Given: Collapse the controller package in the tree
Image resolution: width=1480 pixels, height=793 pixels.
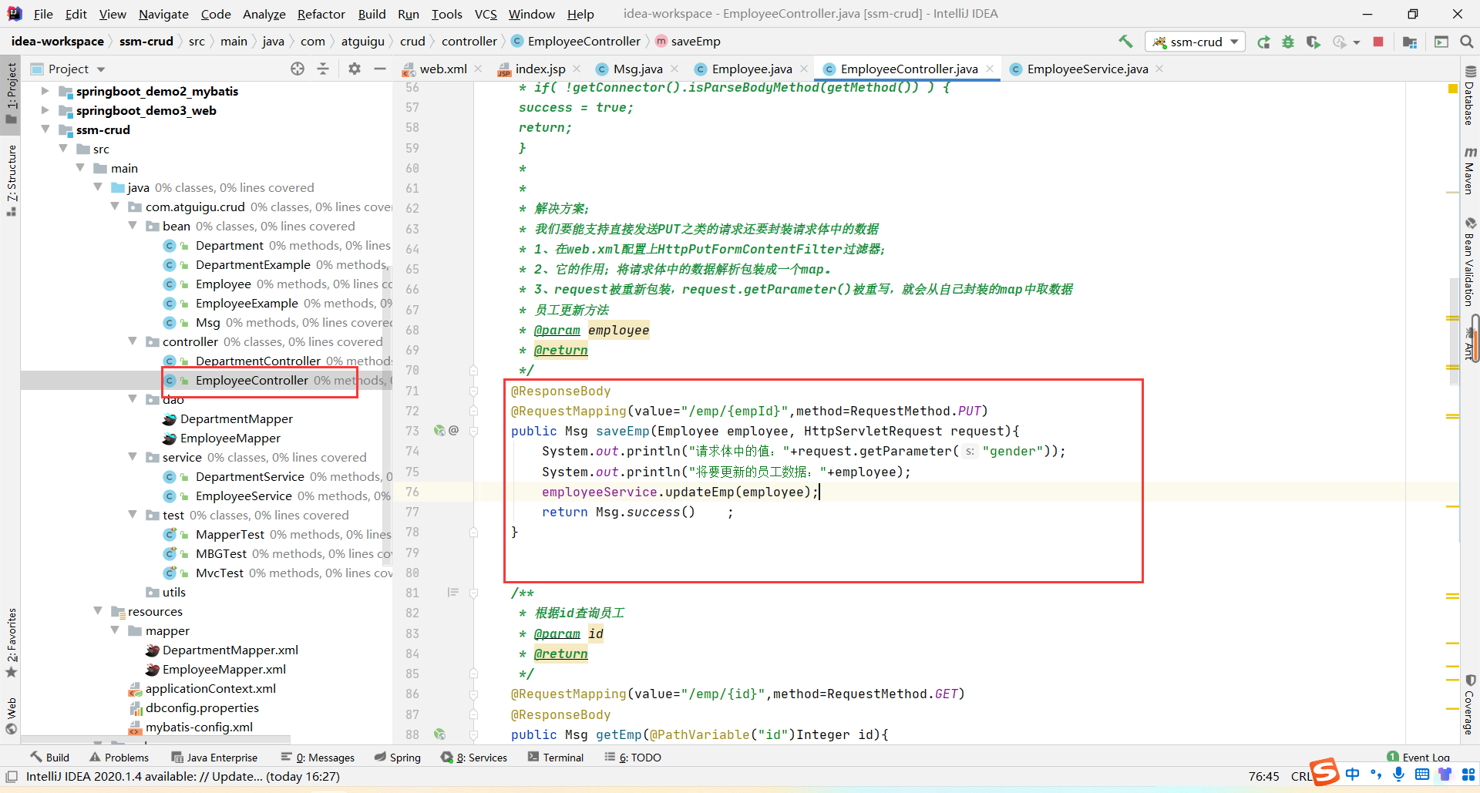Looking at the screenshot, I should click(x=133, y=341).
